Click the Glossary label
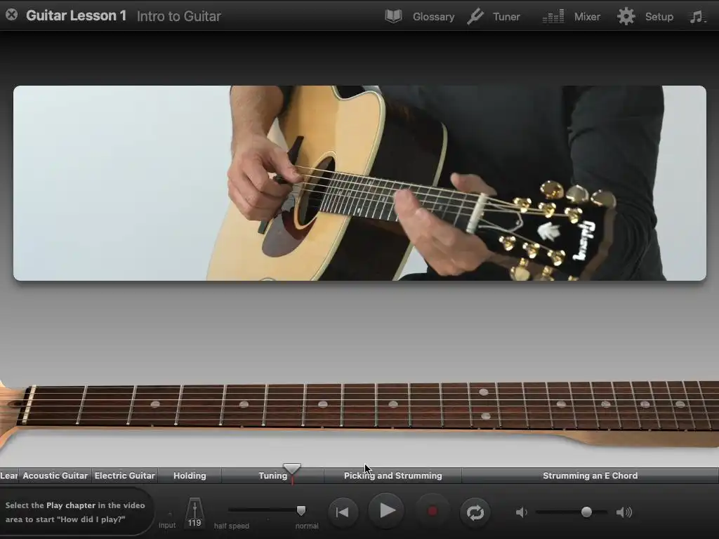 click(x=433, y=17)
